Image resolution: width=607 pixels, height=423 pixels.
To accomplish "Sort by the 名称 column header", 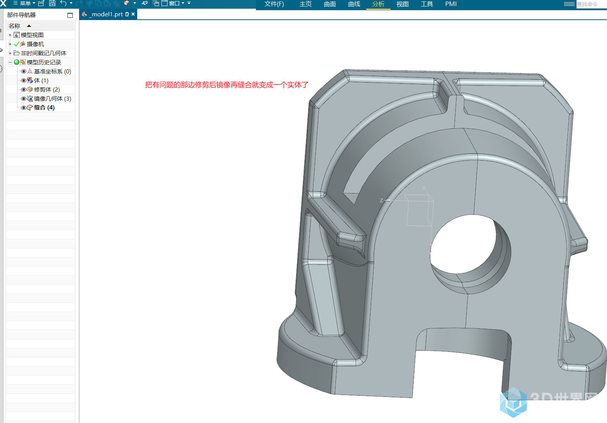I will point(41,26).
